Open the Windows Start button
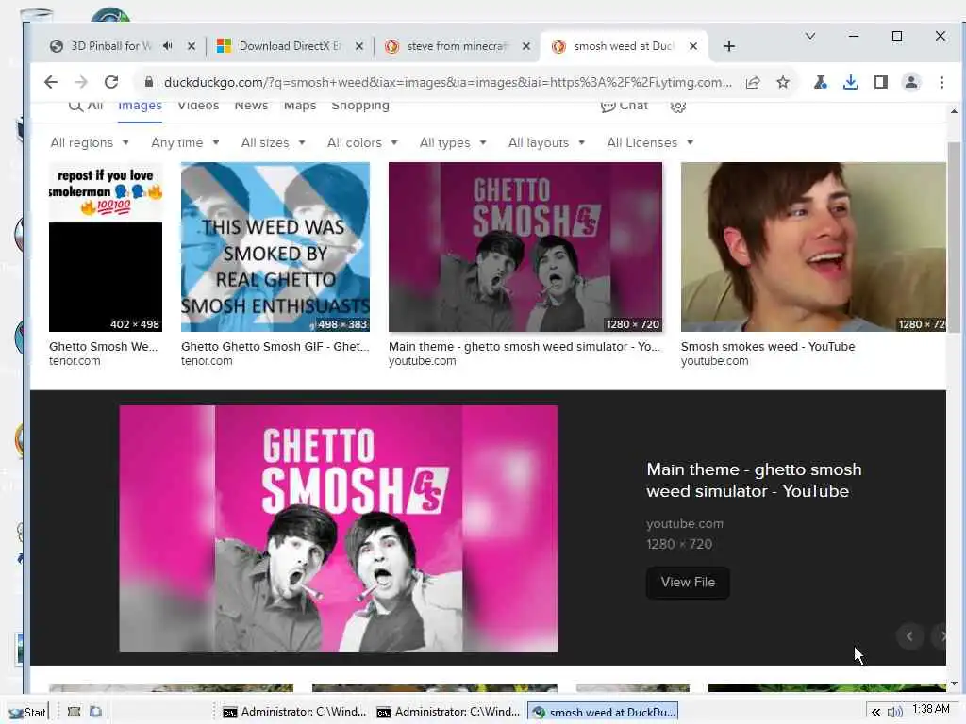This screenshot has width=966, height=724. tap(27, 713)
